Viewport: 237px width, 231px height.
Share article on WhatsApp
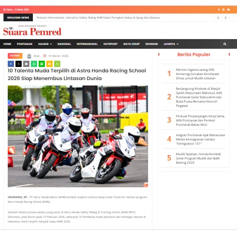coord(34,64)
